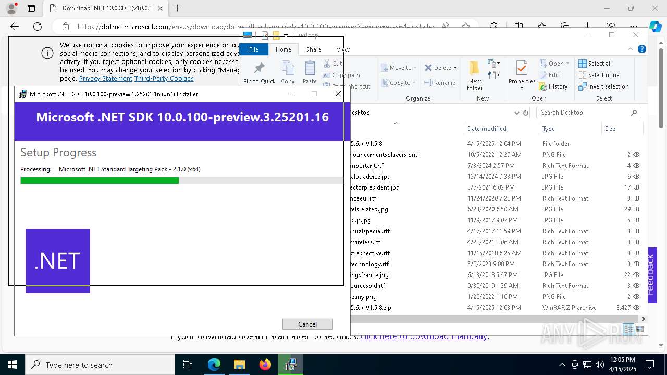
Task: Open Explorer help question mark icon
Action: [x=642, y=49]
